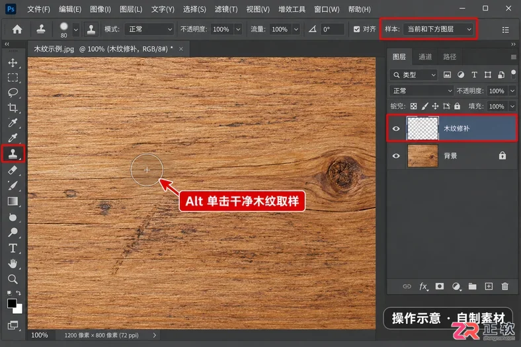Collapse the left toolbar with arrows

(x=7, y=44)
